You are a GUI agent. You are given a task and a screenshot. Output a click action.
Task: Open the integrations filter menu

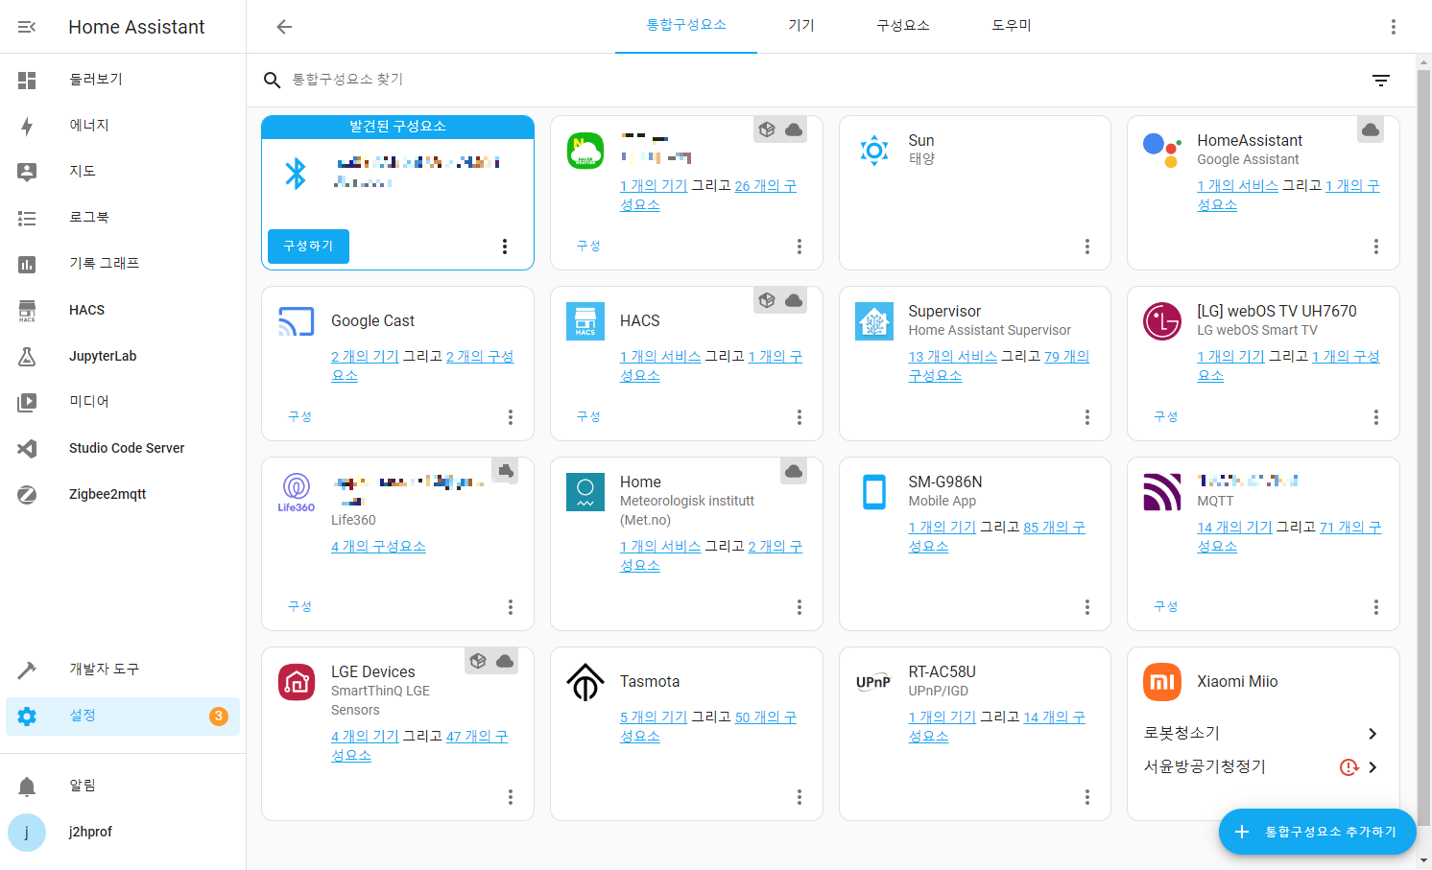(1381, 81)
